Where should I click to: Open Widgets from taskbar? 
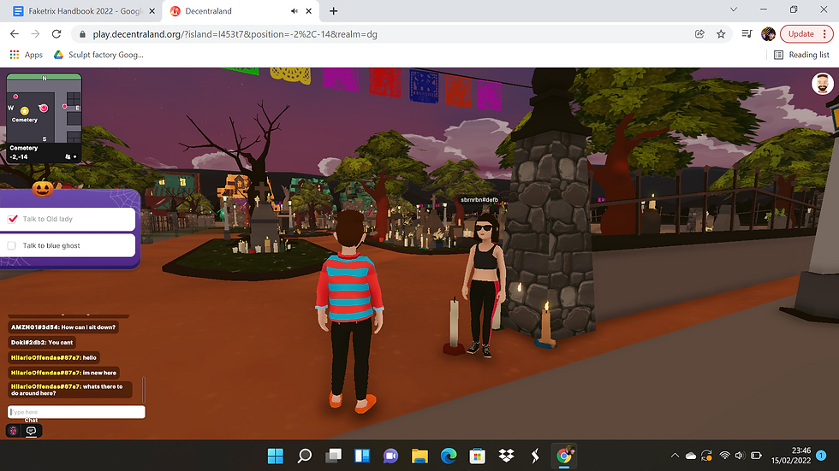362,456
